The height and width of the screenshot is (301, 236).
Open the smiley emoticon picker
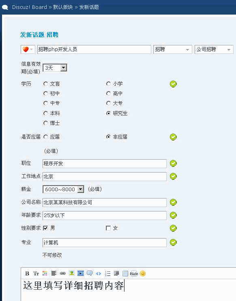[x=143, y=273]
